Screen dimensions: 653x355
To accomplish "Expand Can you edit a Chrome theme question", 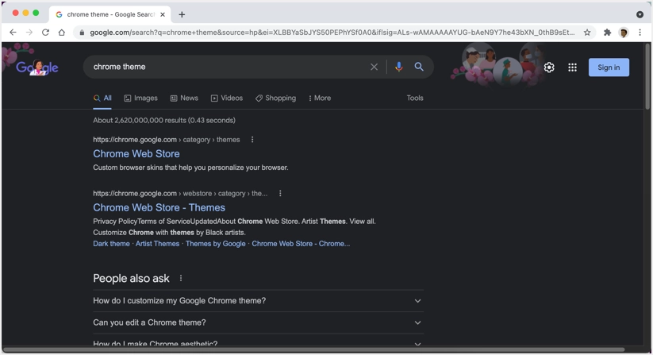I will [x=258, y=322].
